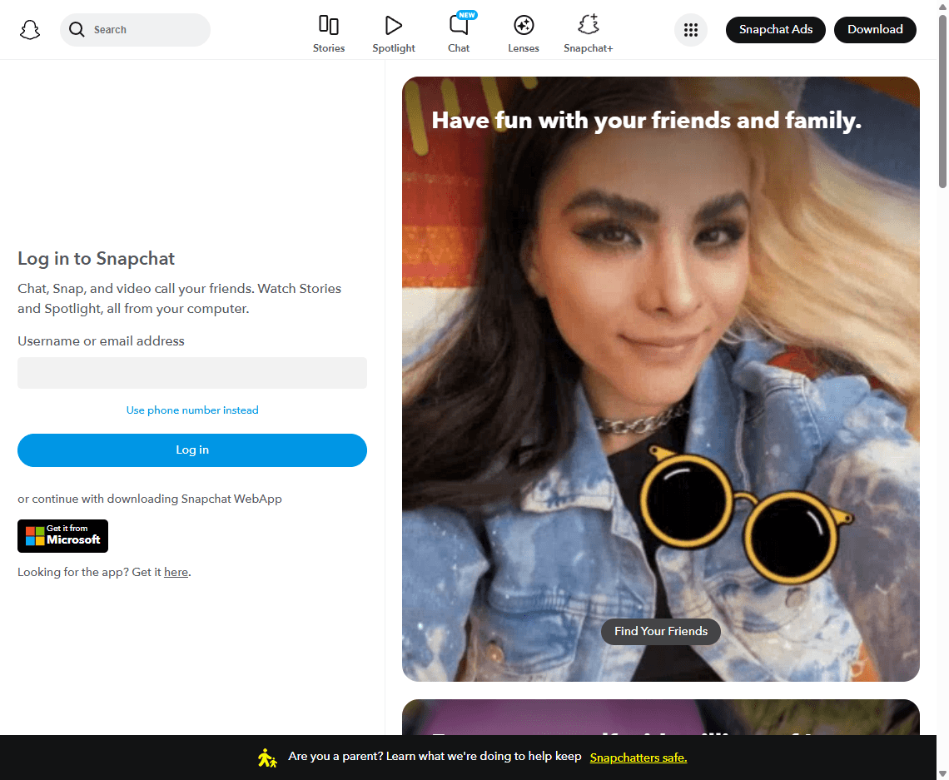Screen dimensions: 949x780
Task: Click the Get it from Microsoft badge
Action: coord(63,535)
